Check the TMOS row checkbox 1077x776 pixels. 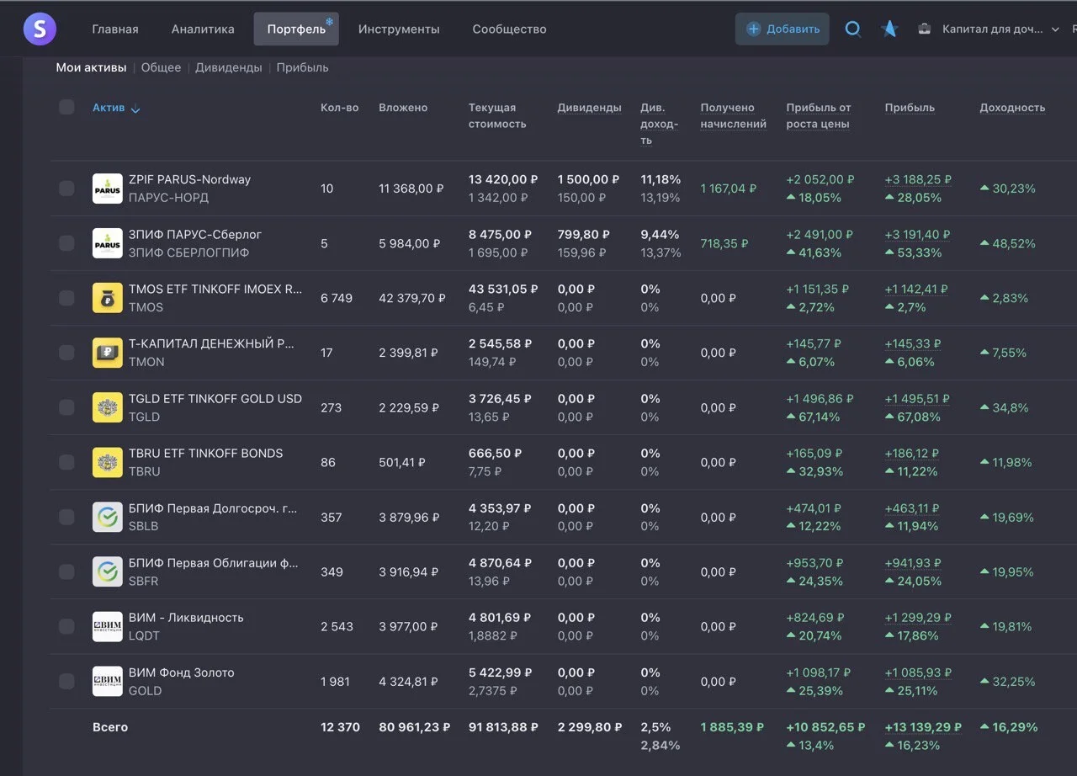66,298
